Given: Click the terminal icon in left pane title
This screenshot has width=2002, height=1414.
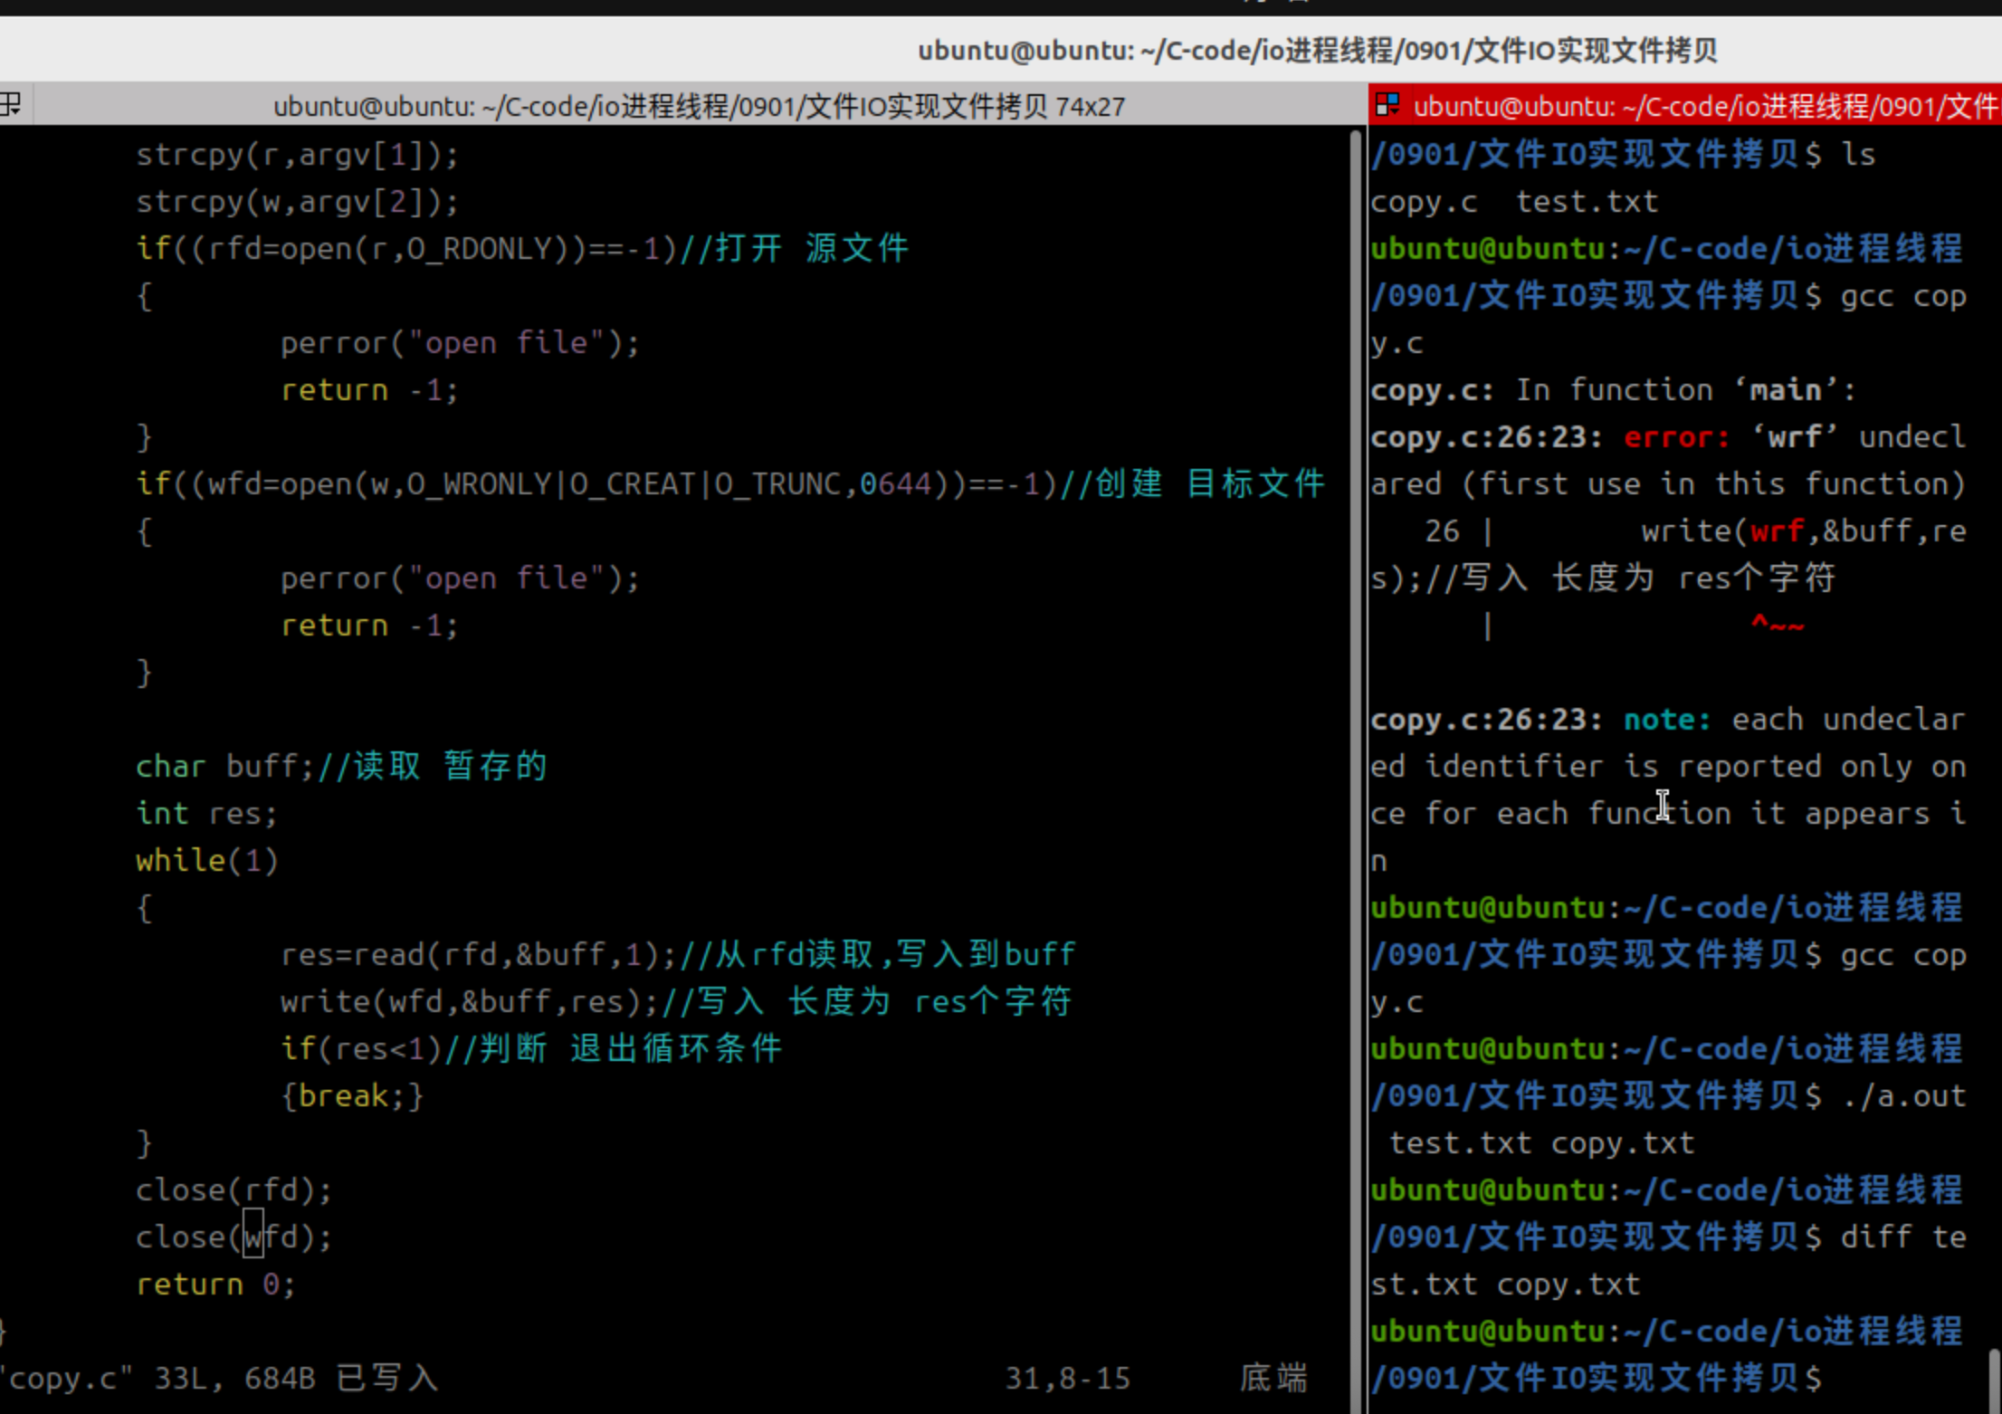Looking at the screenshot, I should (x=11, y=105).
